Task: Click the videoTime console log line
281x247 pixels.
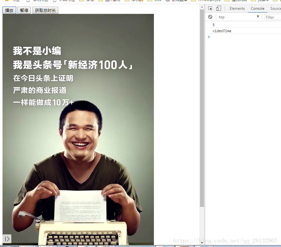Action: pyautogui.click(x=222, y=31)
